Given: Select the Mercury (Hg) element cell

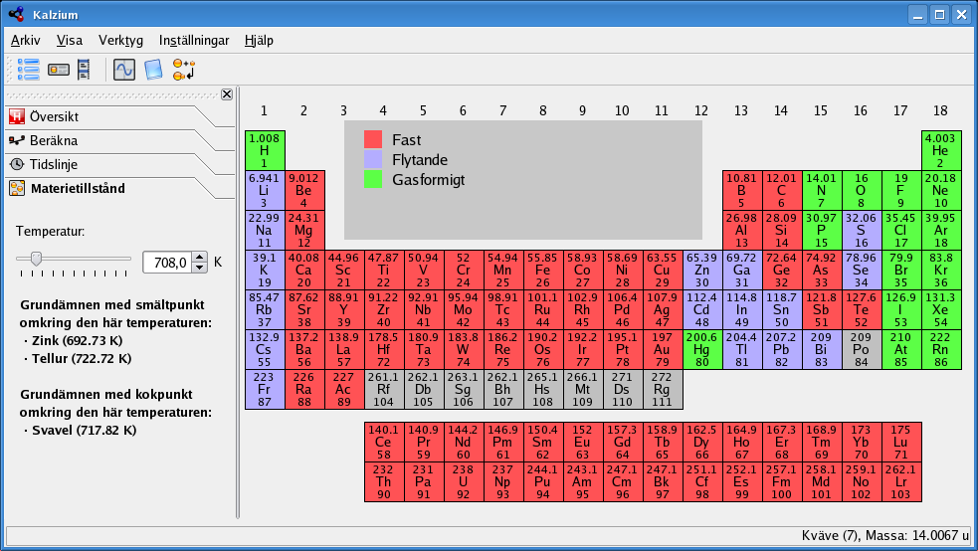Looking at the screenshot, I should coord(702,349).
